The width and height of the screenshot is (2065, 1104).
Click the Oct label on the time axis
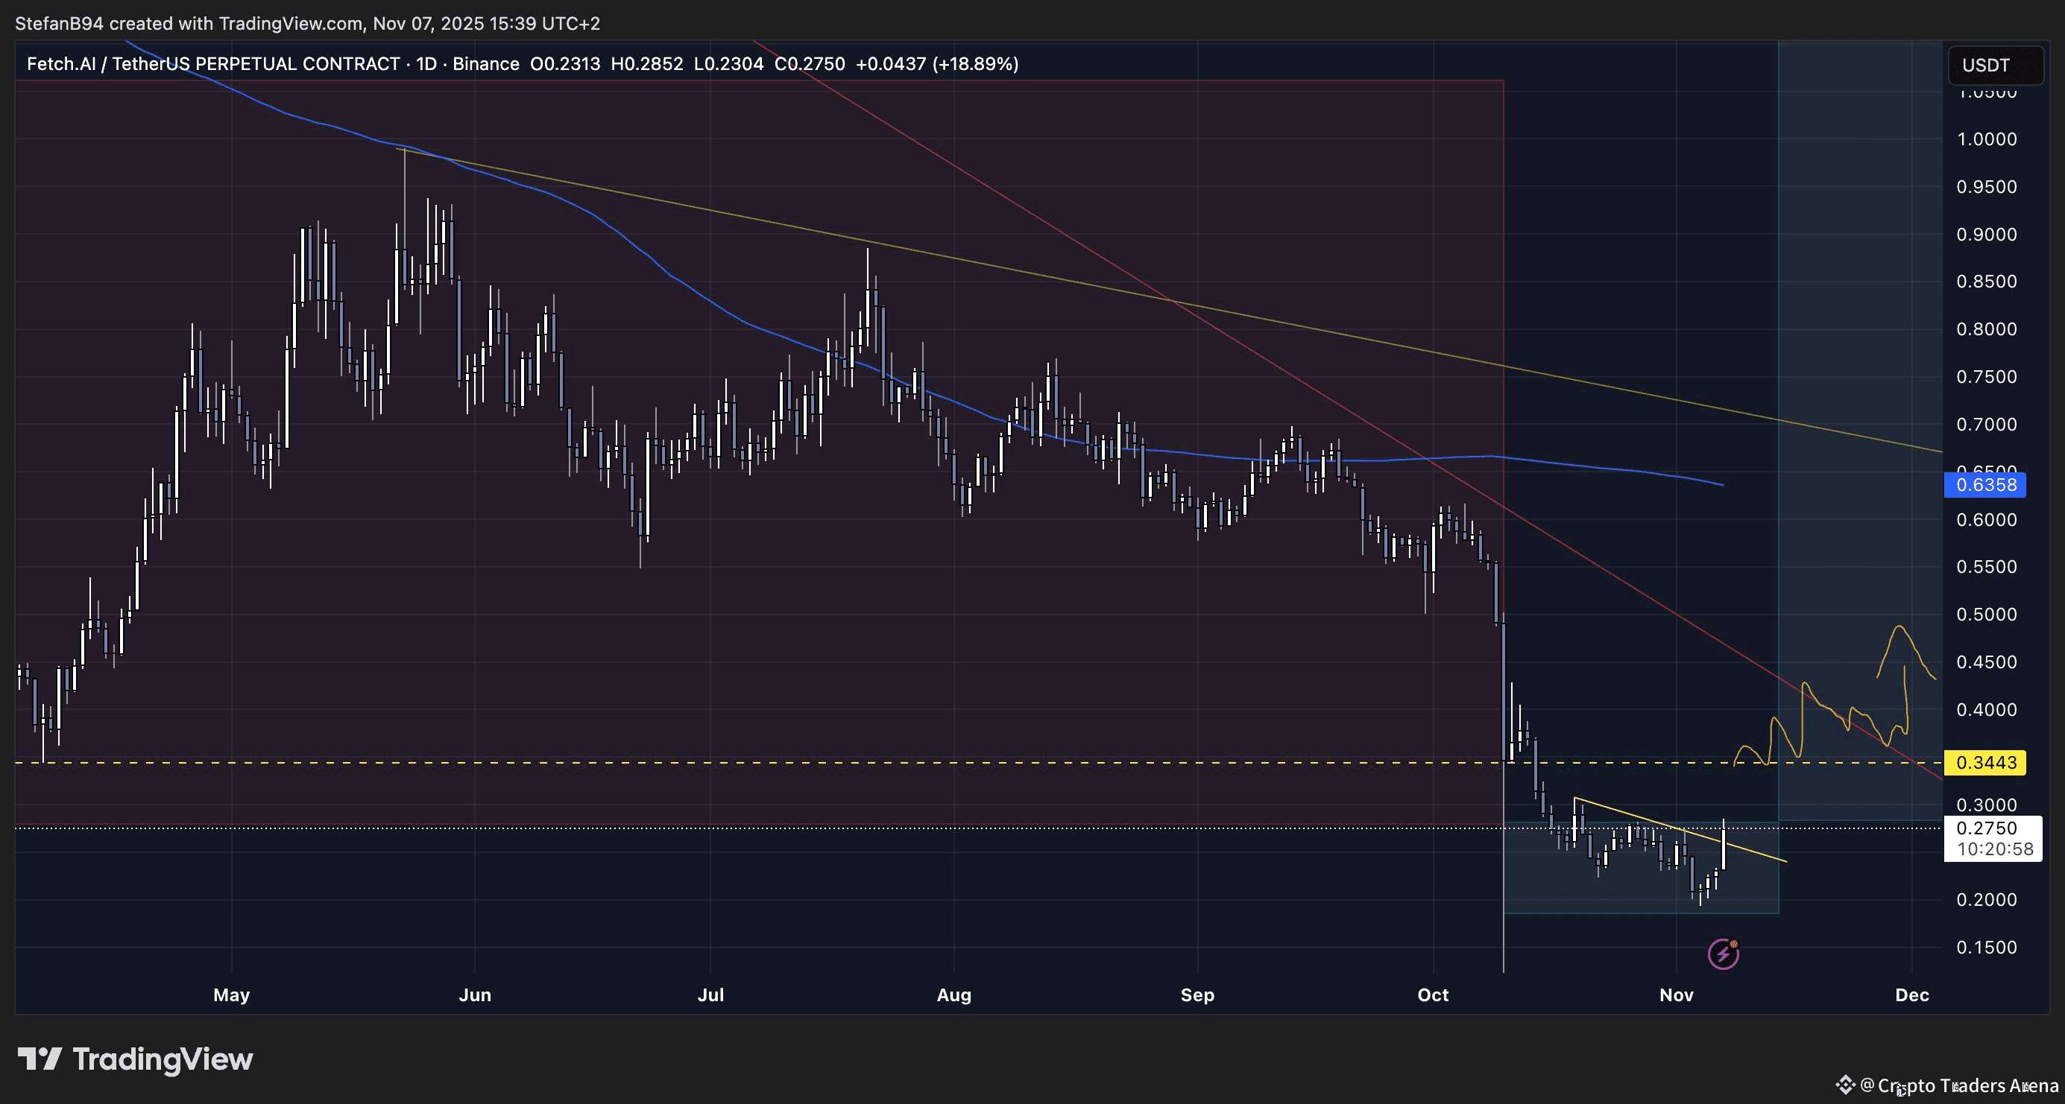[1434, 995]
